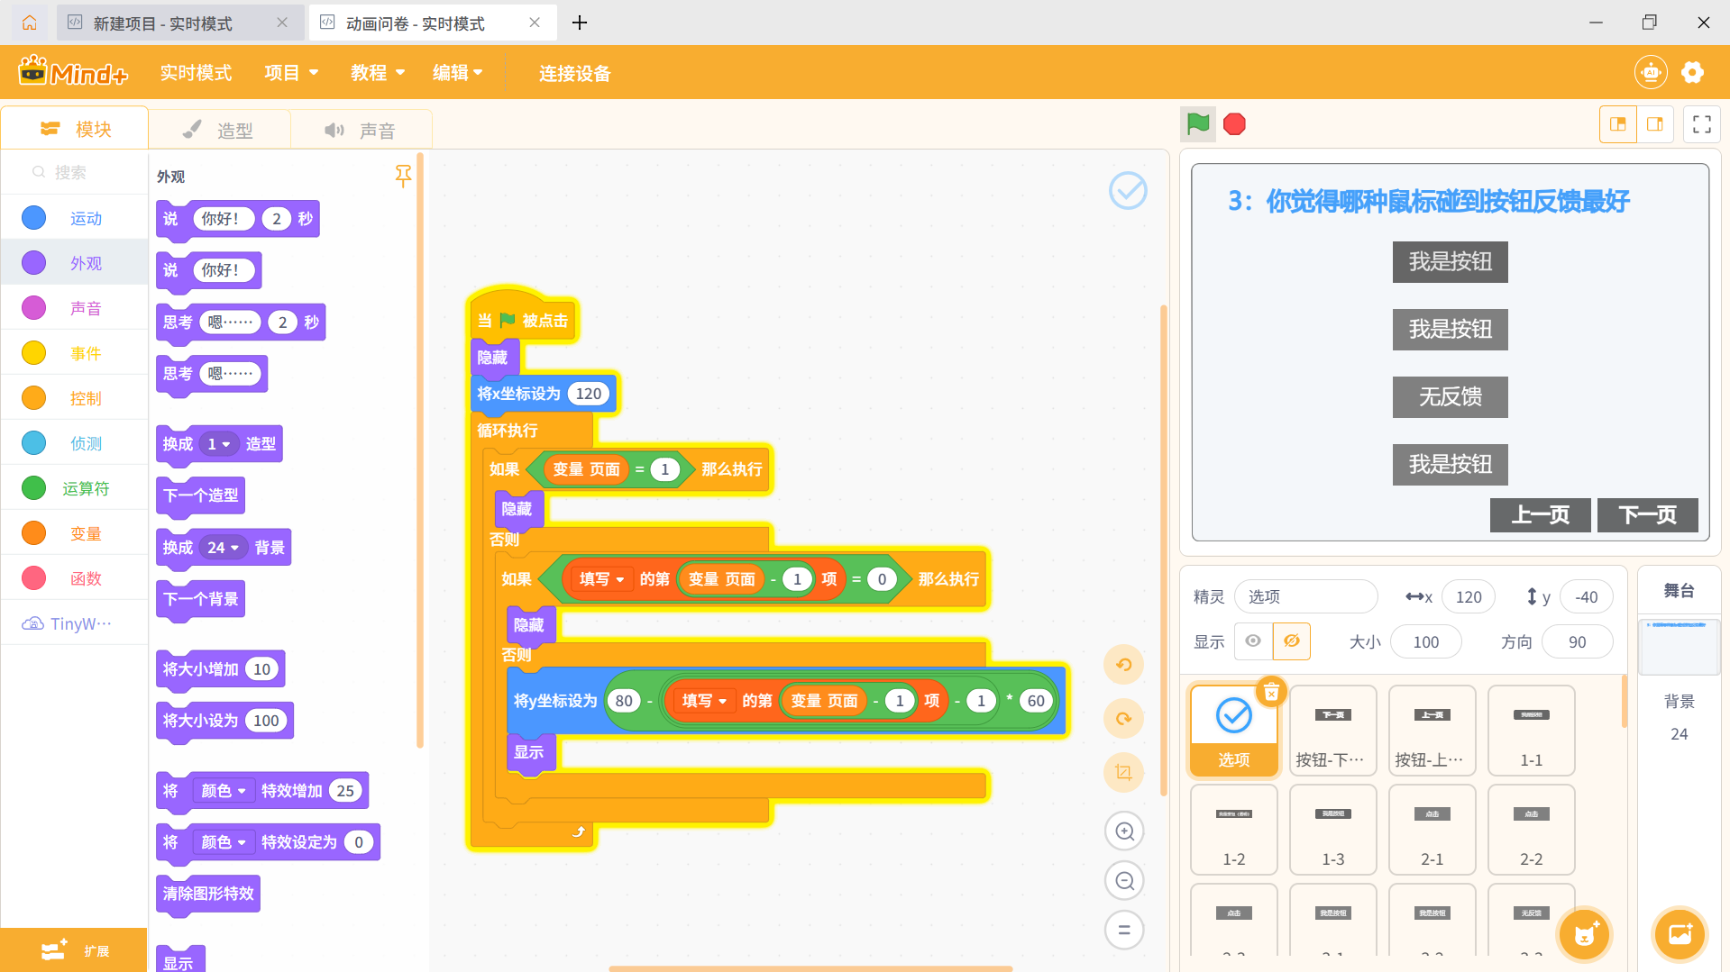The height and width of the screenshot is (972, 1730).
Task: Select the sprite thumbnail labeled 1-1
Action: coord(1531,730)
